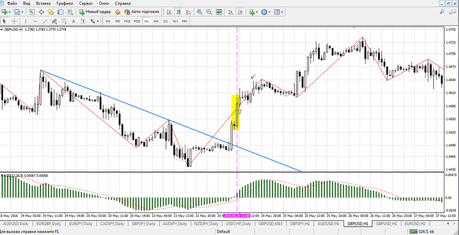
Task: Switch chart to Bar Chart mode
Action: click(169, 12)
